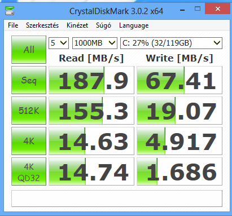Maximize the CrystalDiskMark window
232x216 pixels.
tap(198, 9)
